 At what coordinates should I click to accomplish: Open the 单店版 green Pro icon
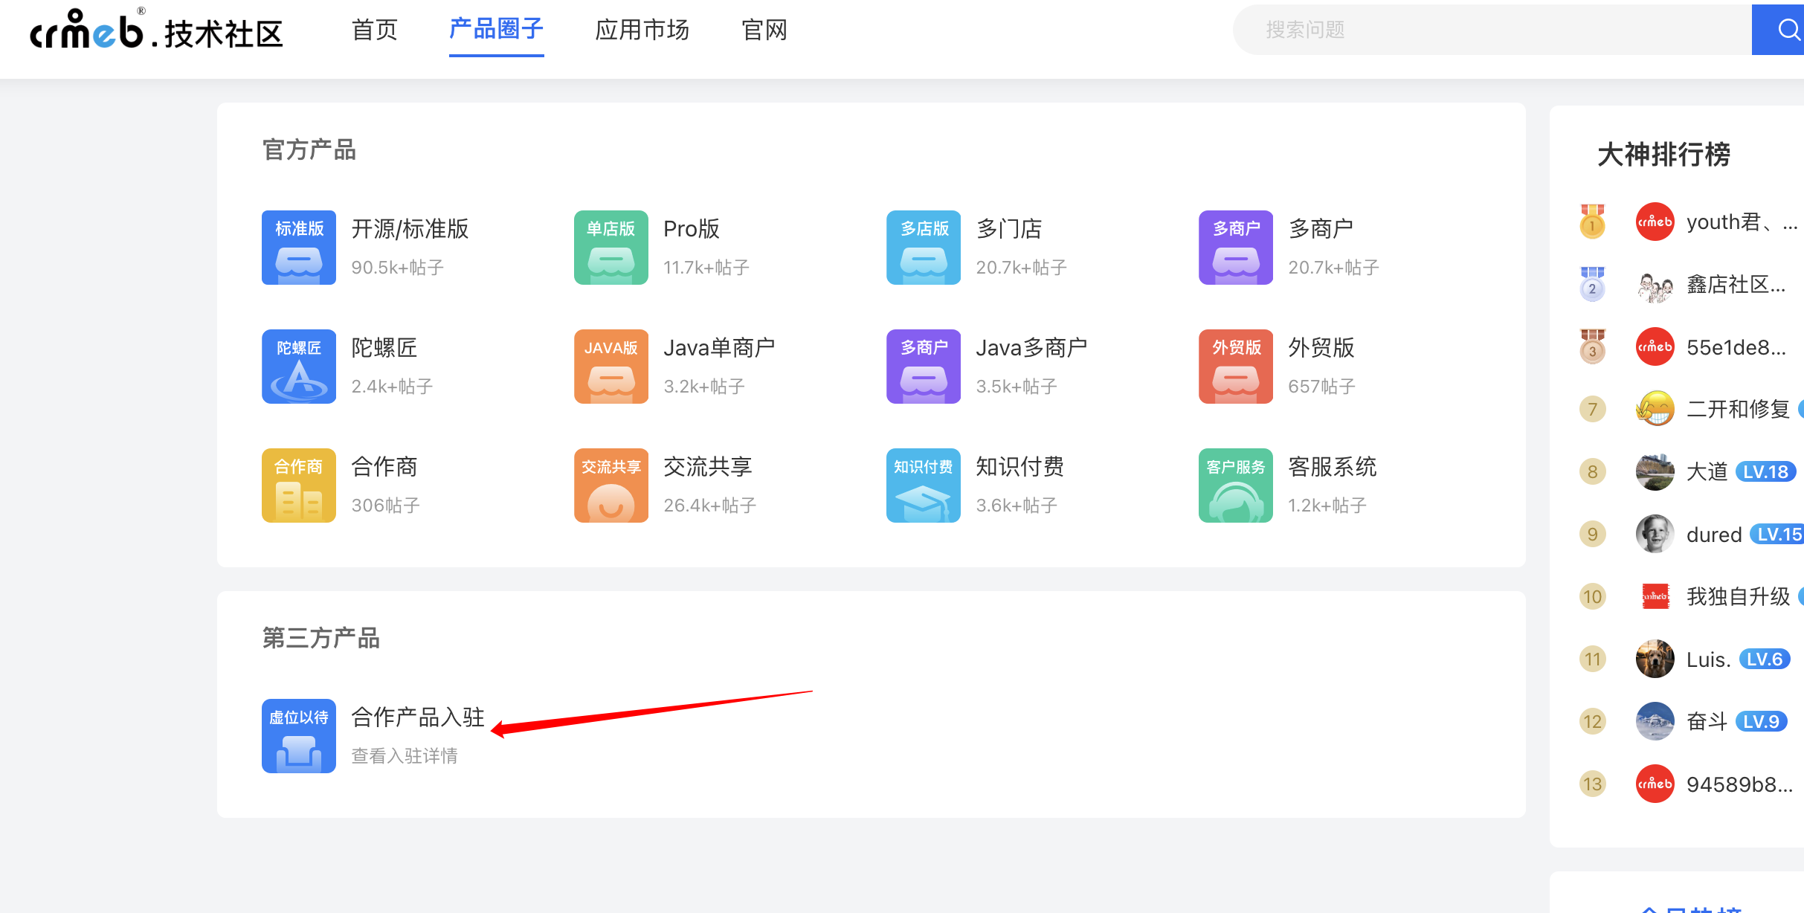[x=611, y=248]
